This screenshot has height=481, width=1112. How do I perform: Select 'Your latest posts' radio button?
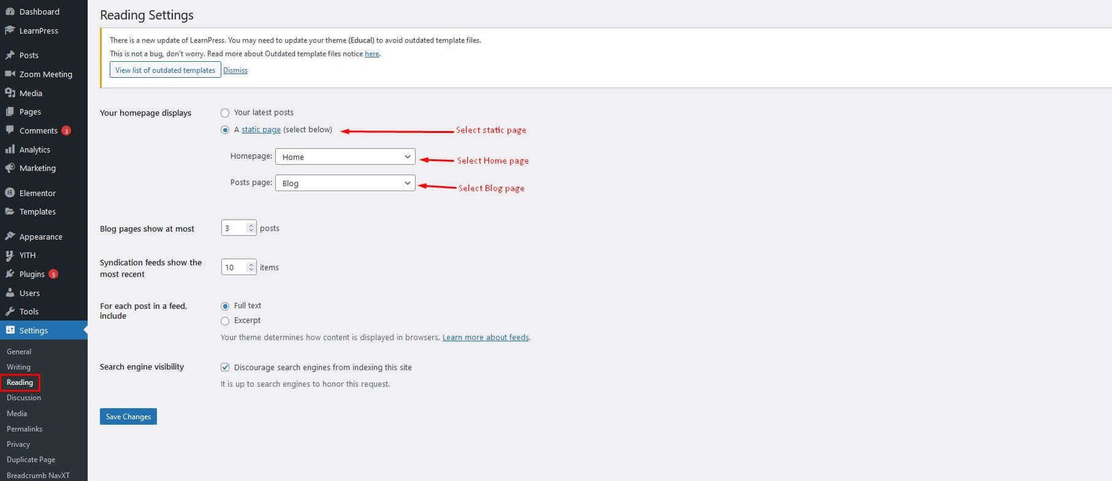point(225,113)
